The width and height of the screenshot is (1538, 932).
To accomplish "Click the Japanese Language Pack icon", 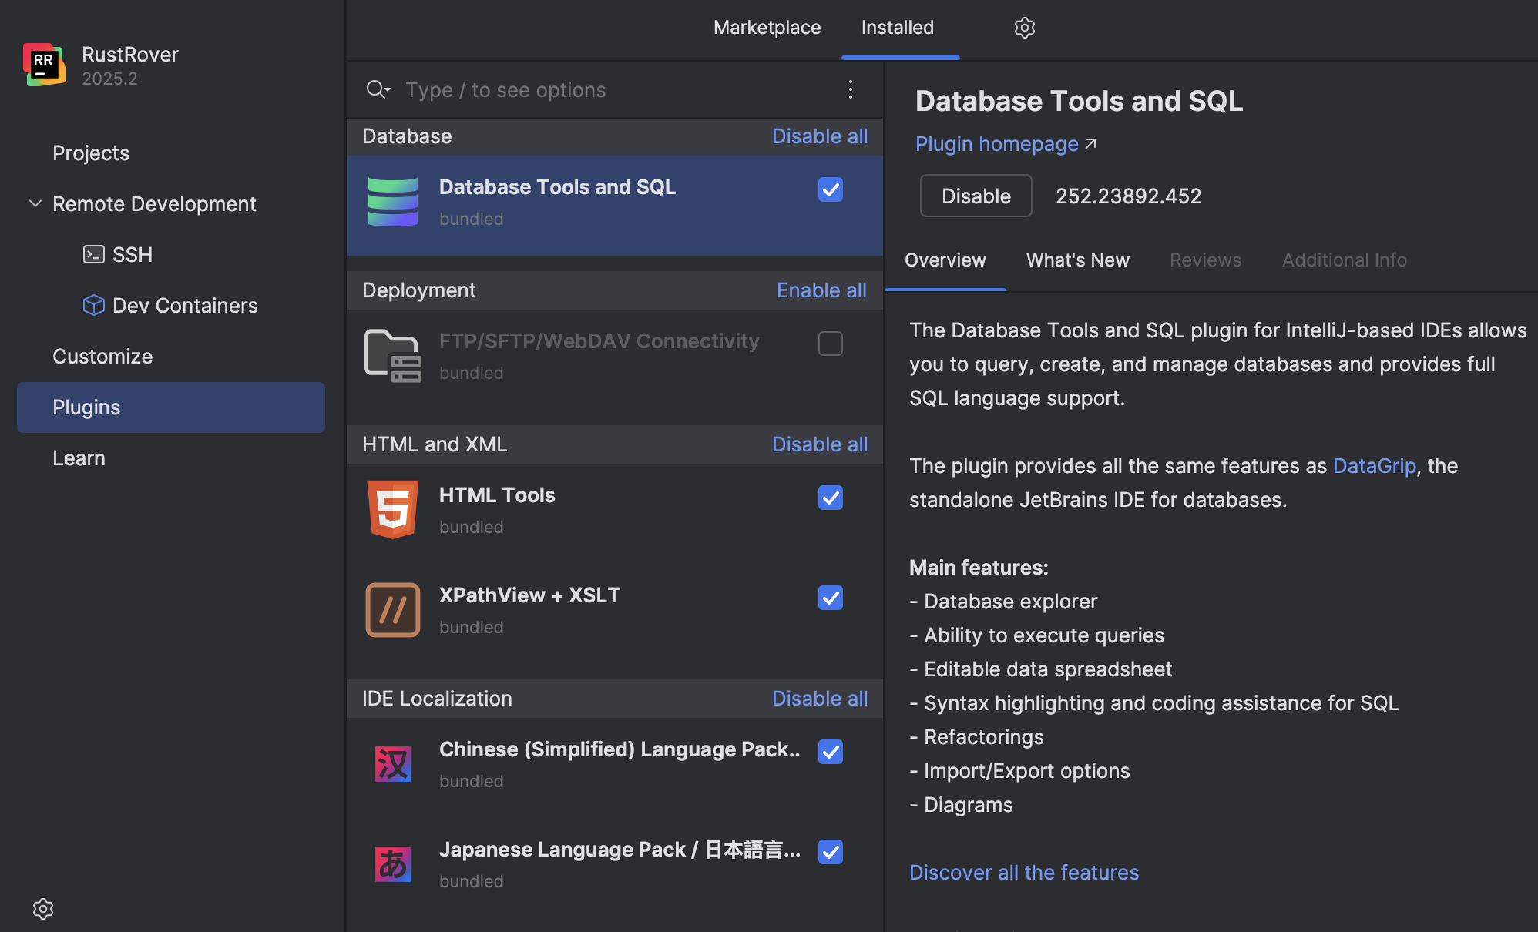I will [393, 864].
